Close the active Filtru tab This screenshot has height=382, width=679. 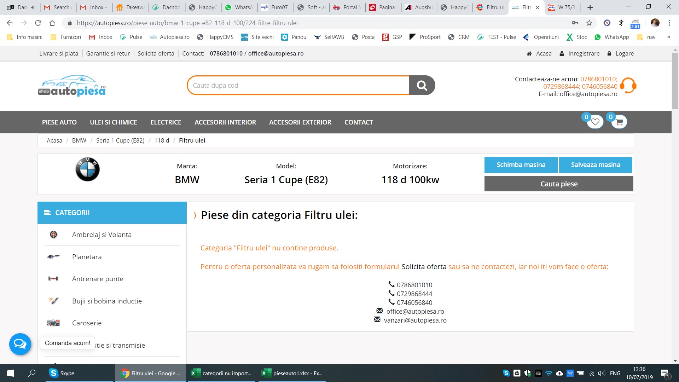[x=538, y=7]
